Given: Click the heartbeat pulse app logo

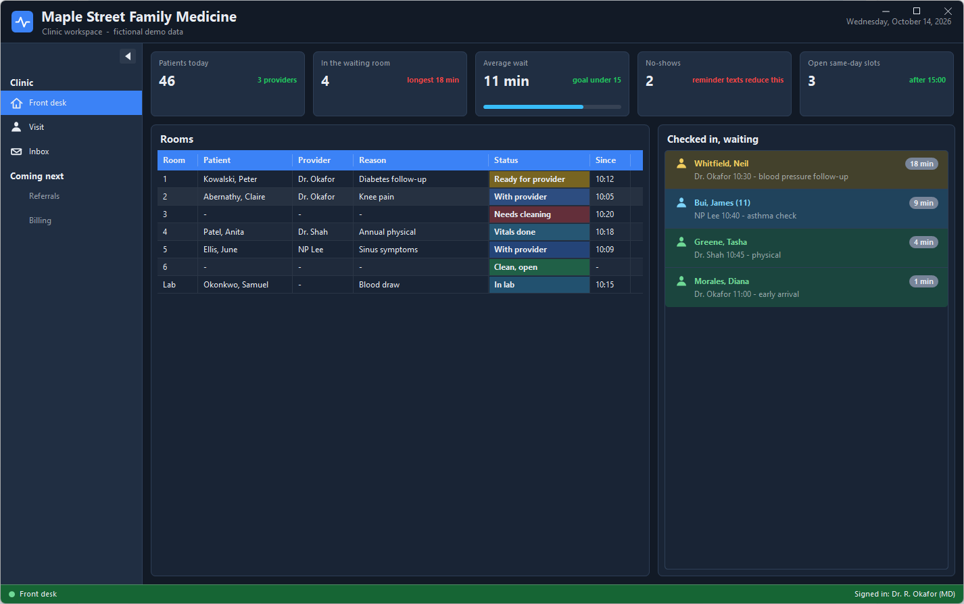Looking at the screenshot, I should click(x=22, y=22).
